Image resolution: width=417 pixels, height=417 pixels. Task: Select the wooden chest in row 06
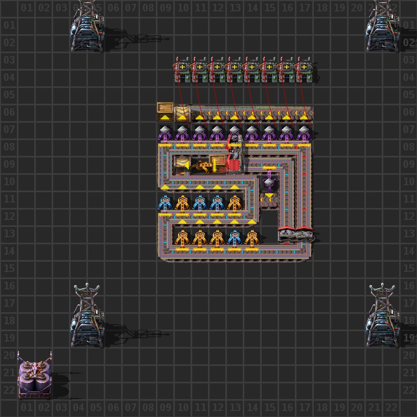[x=165, y=112]
